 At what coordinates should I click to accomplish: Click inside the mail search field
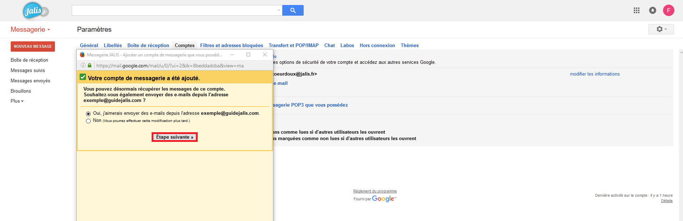pyautogui.click(x=175, y=10)
